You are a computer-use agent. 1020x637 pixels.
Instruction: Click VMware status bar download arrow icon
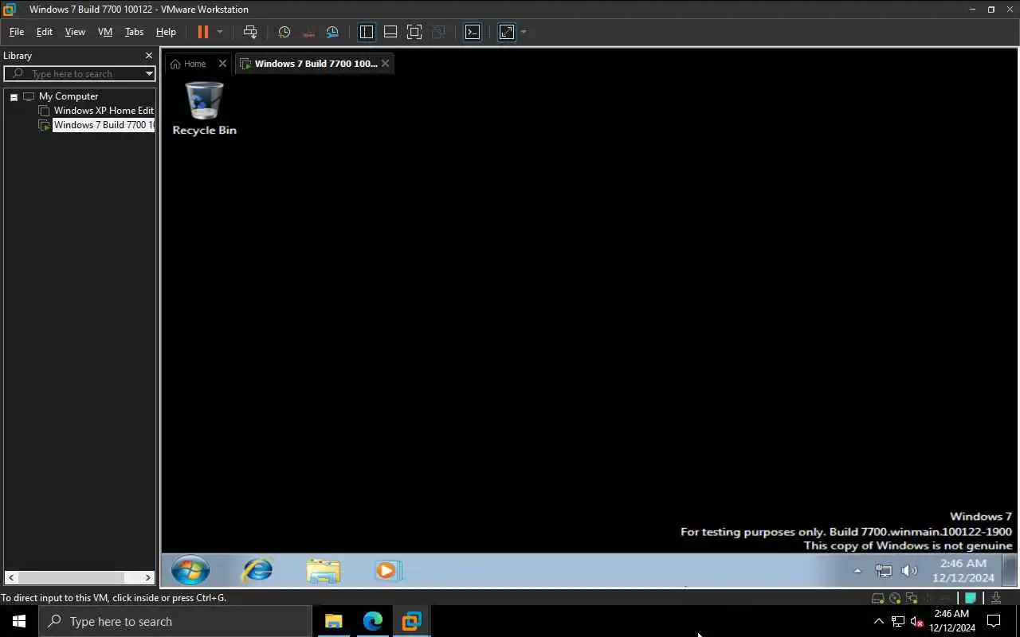click(996, 598)
